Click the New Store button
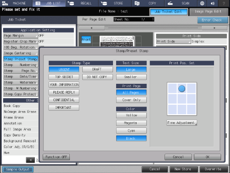 click(184, 169)
